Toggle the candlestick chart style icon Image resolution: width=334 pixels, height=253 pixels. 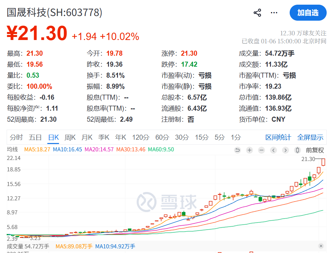click(297, 150)
